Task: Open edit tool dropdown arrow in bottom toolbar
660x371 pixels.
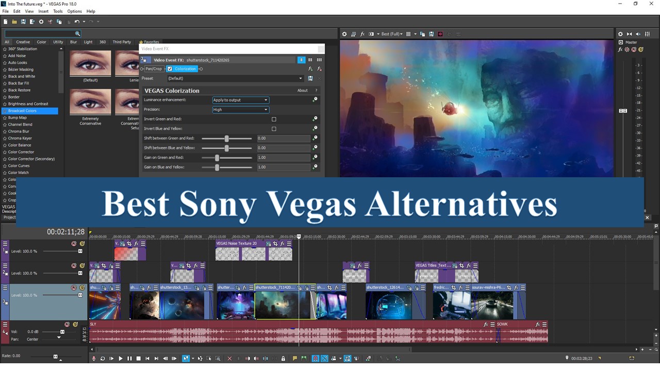Action: pos(193,359)
